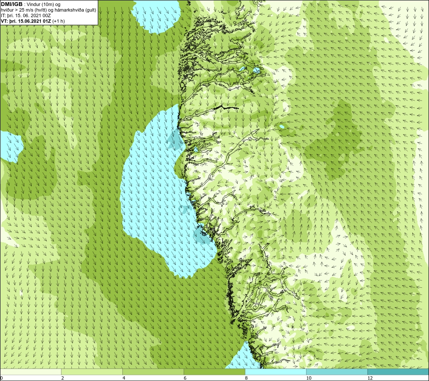Click the legend label '12'

(x=370, y=378)
